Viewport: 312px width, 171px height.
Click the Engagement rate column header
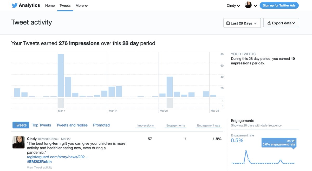209,126
